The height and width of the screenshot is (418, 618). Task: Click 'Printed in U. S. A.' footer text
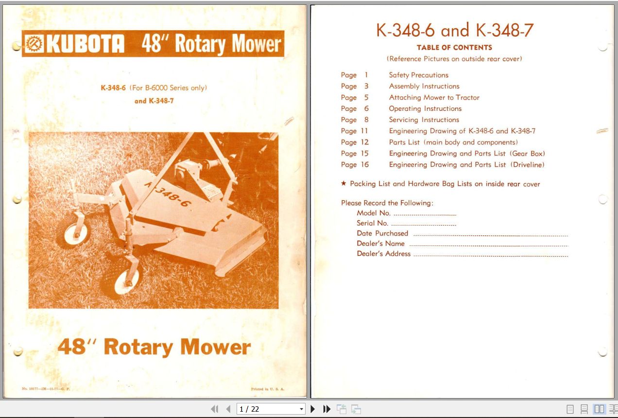click(x=268, y=389)
